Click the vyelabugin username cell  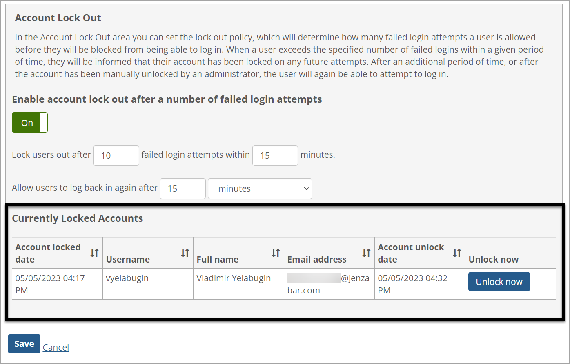tap(127, 278)
